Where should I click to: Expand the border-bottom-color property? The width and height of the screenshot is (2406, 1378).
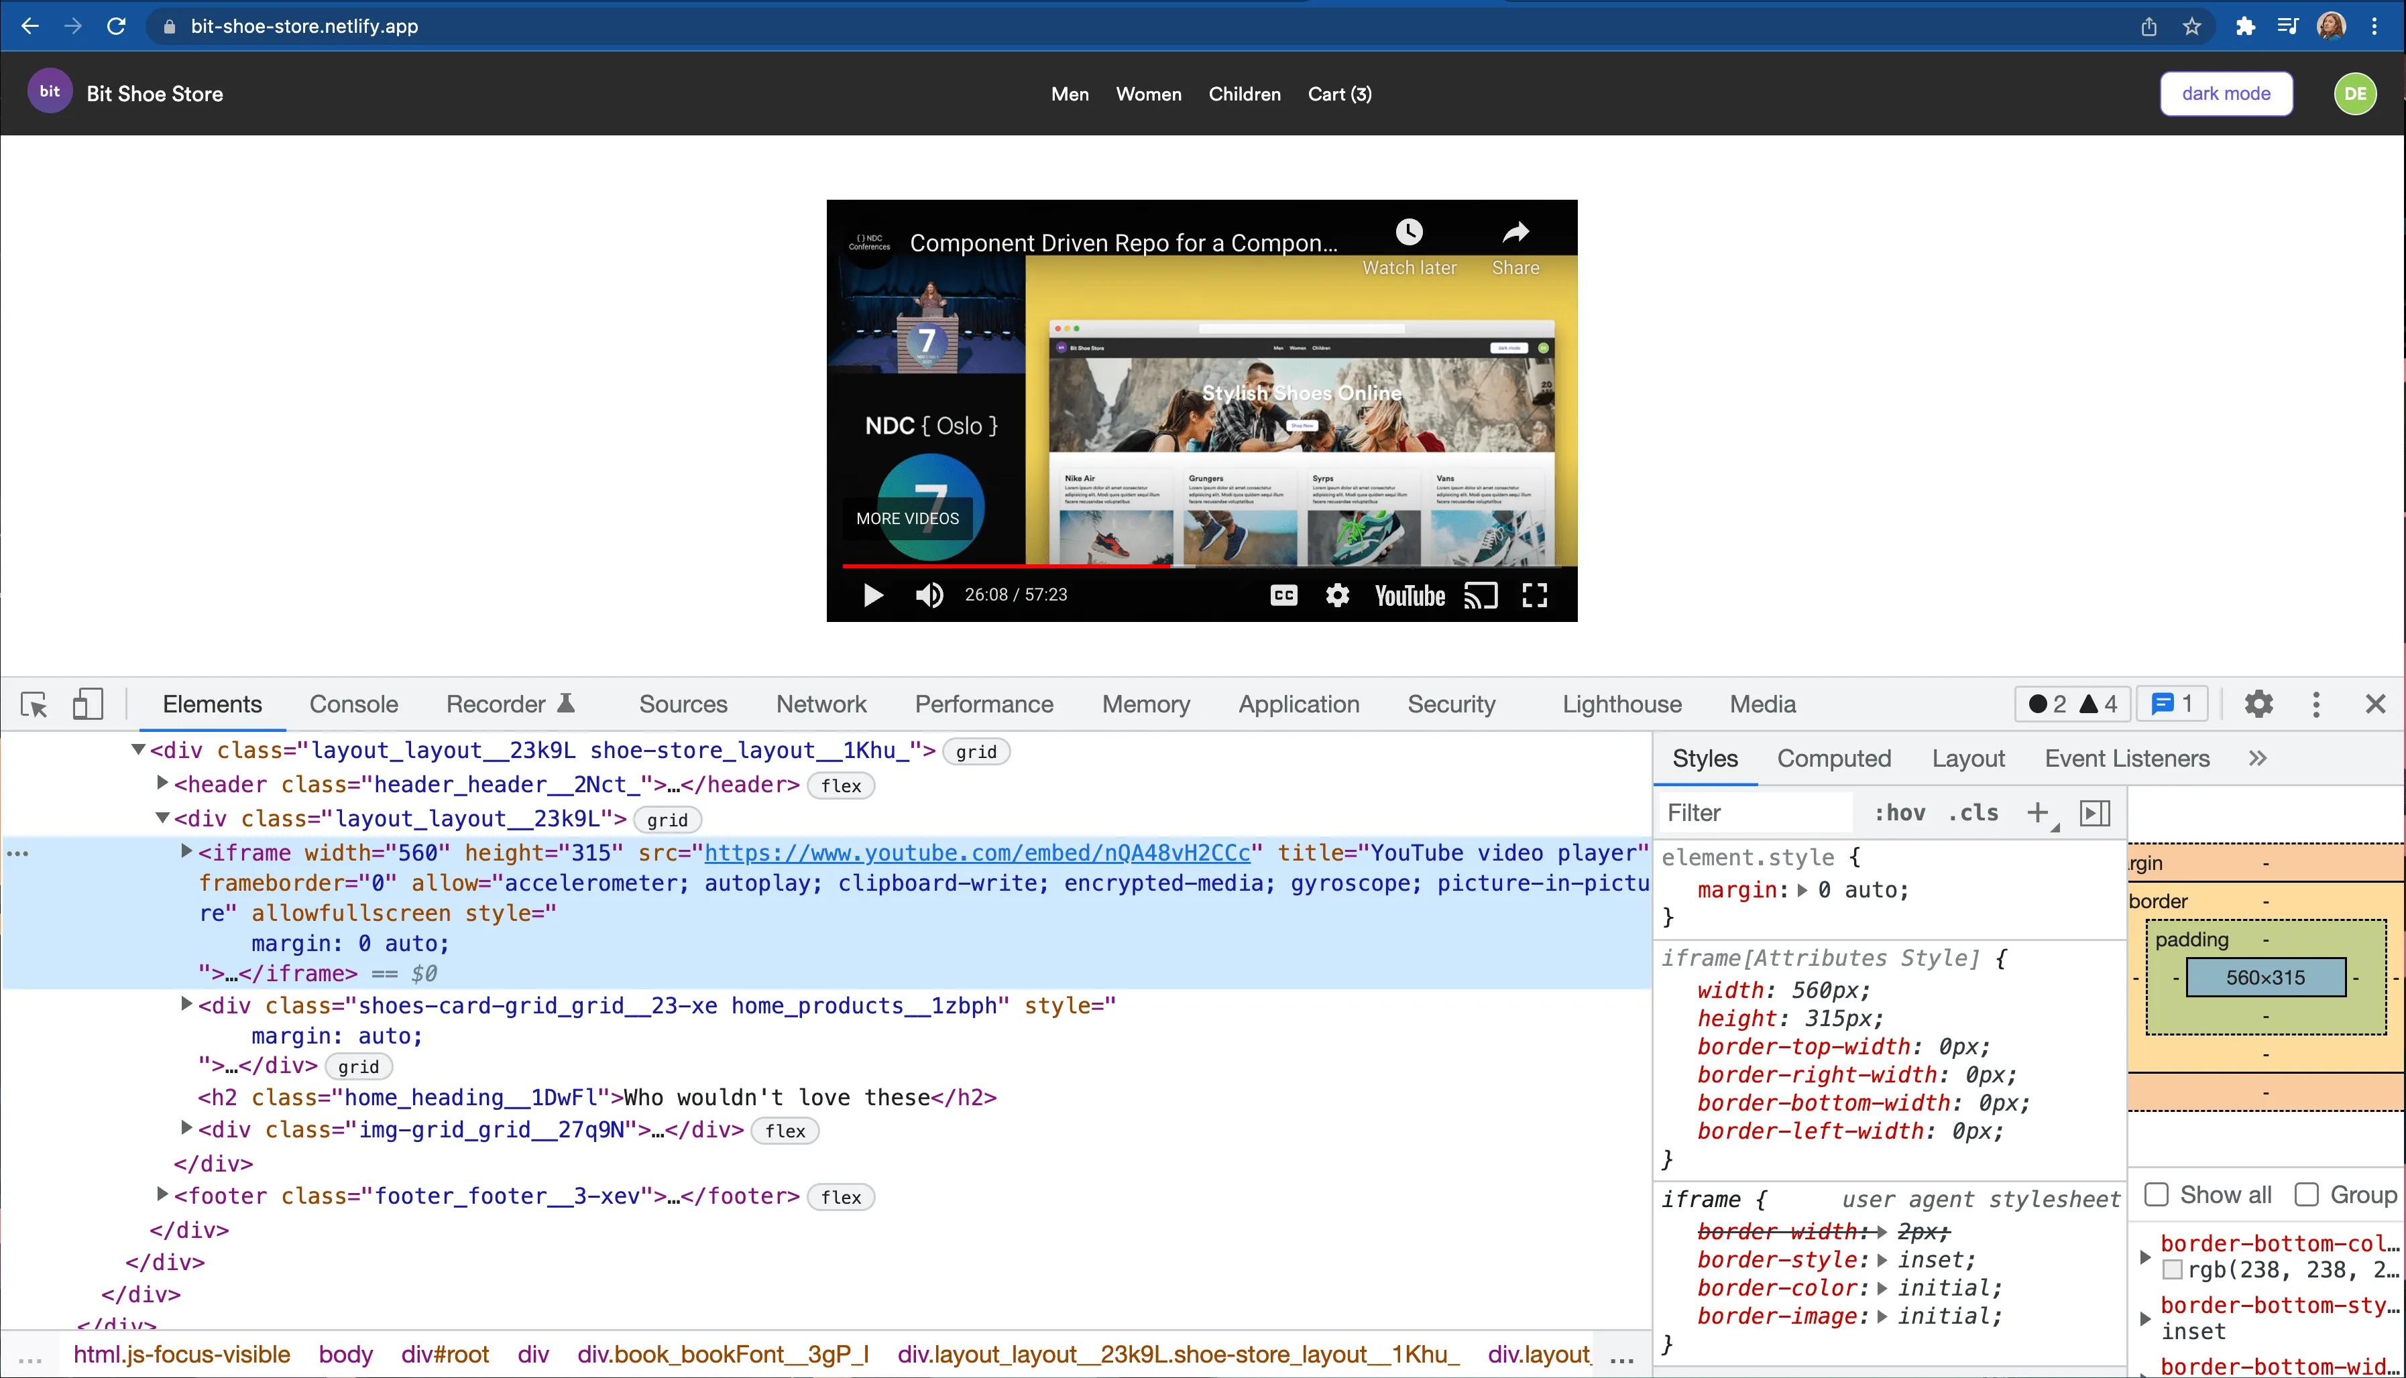point(2144,1257)
